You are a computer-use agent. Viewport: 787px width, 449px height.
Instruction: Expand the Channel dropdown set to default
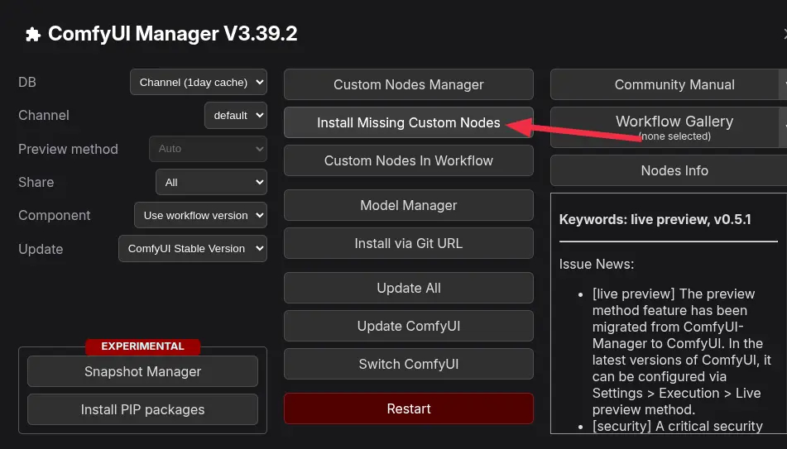[x=236, y=115]
